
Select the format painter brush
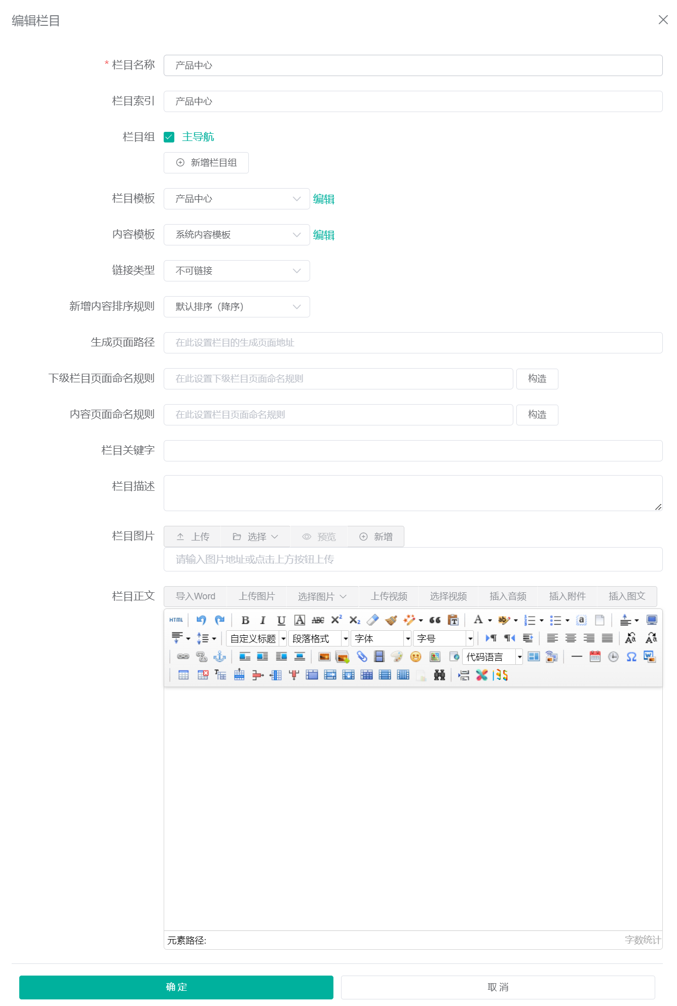[391, 620]
